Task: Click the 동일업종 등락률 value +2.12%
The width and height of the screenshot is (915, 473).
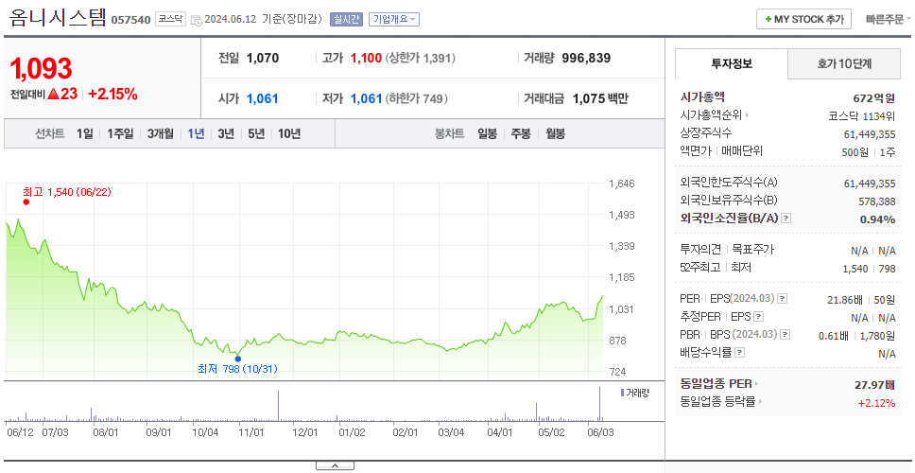Action: (x=876, y=402)
